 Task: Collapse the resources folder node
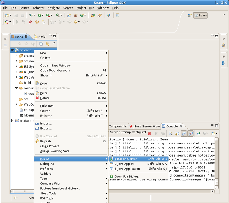click(16, 88)
